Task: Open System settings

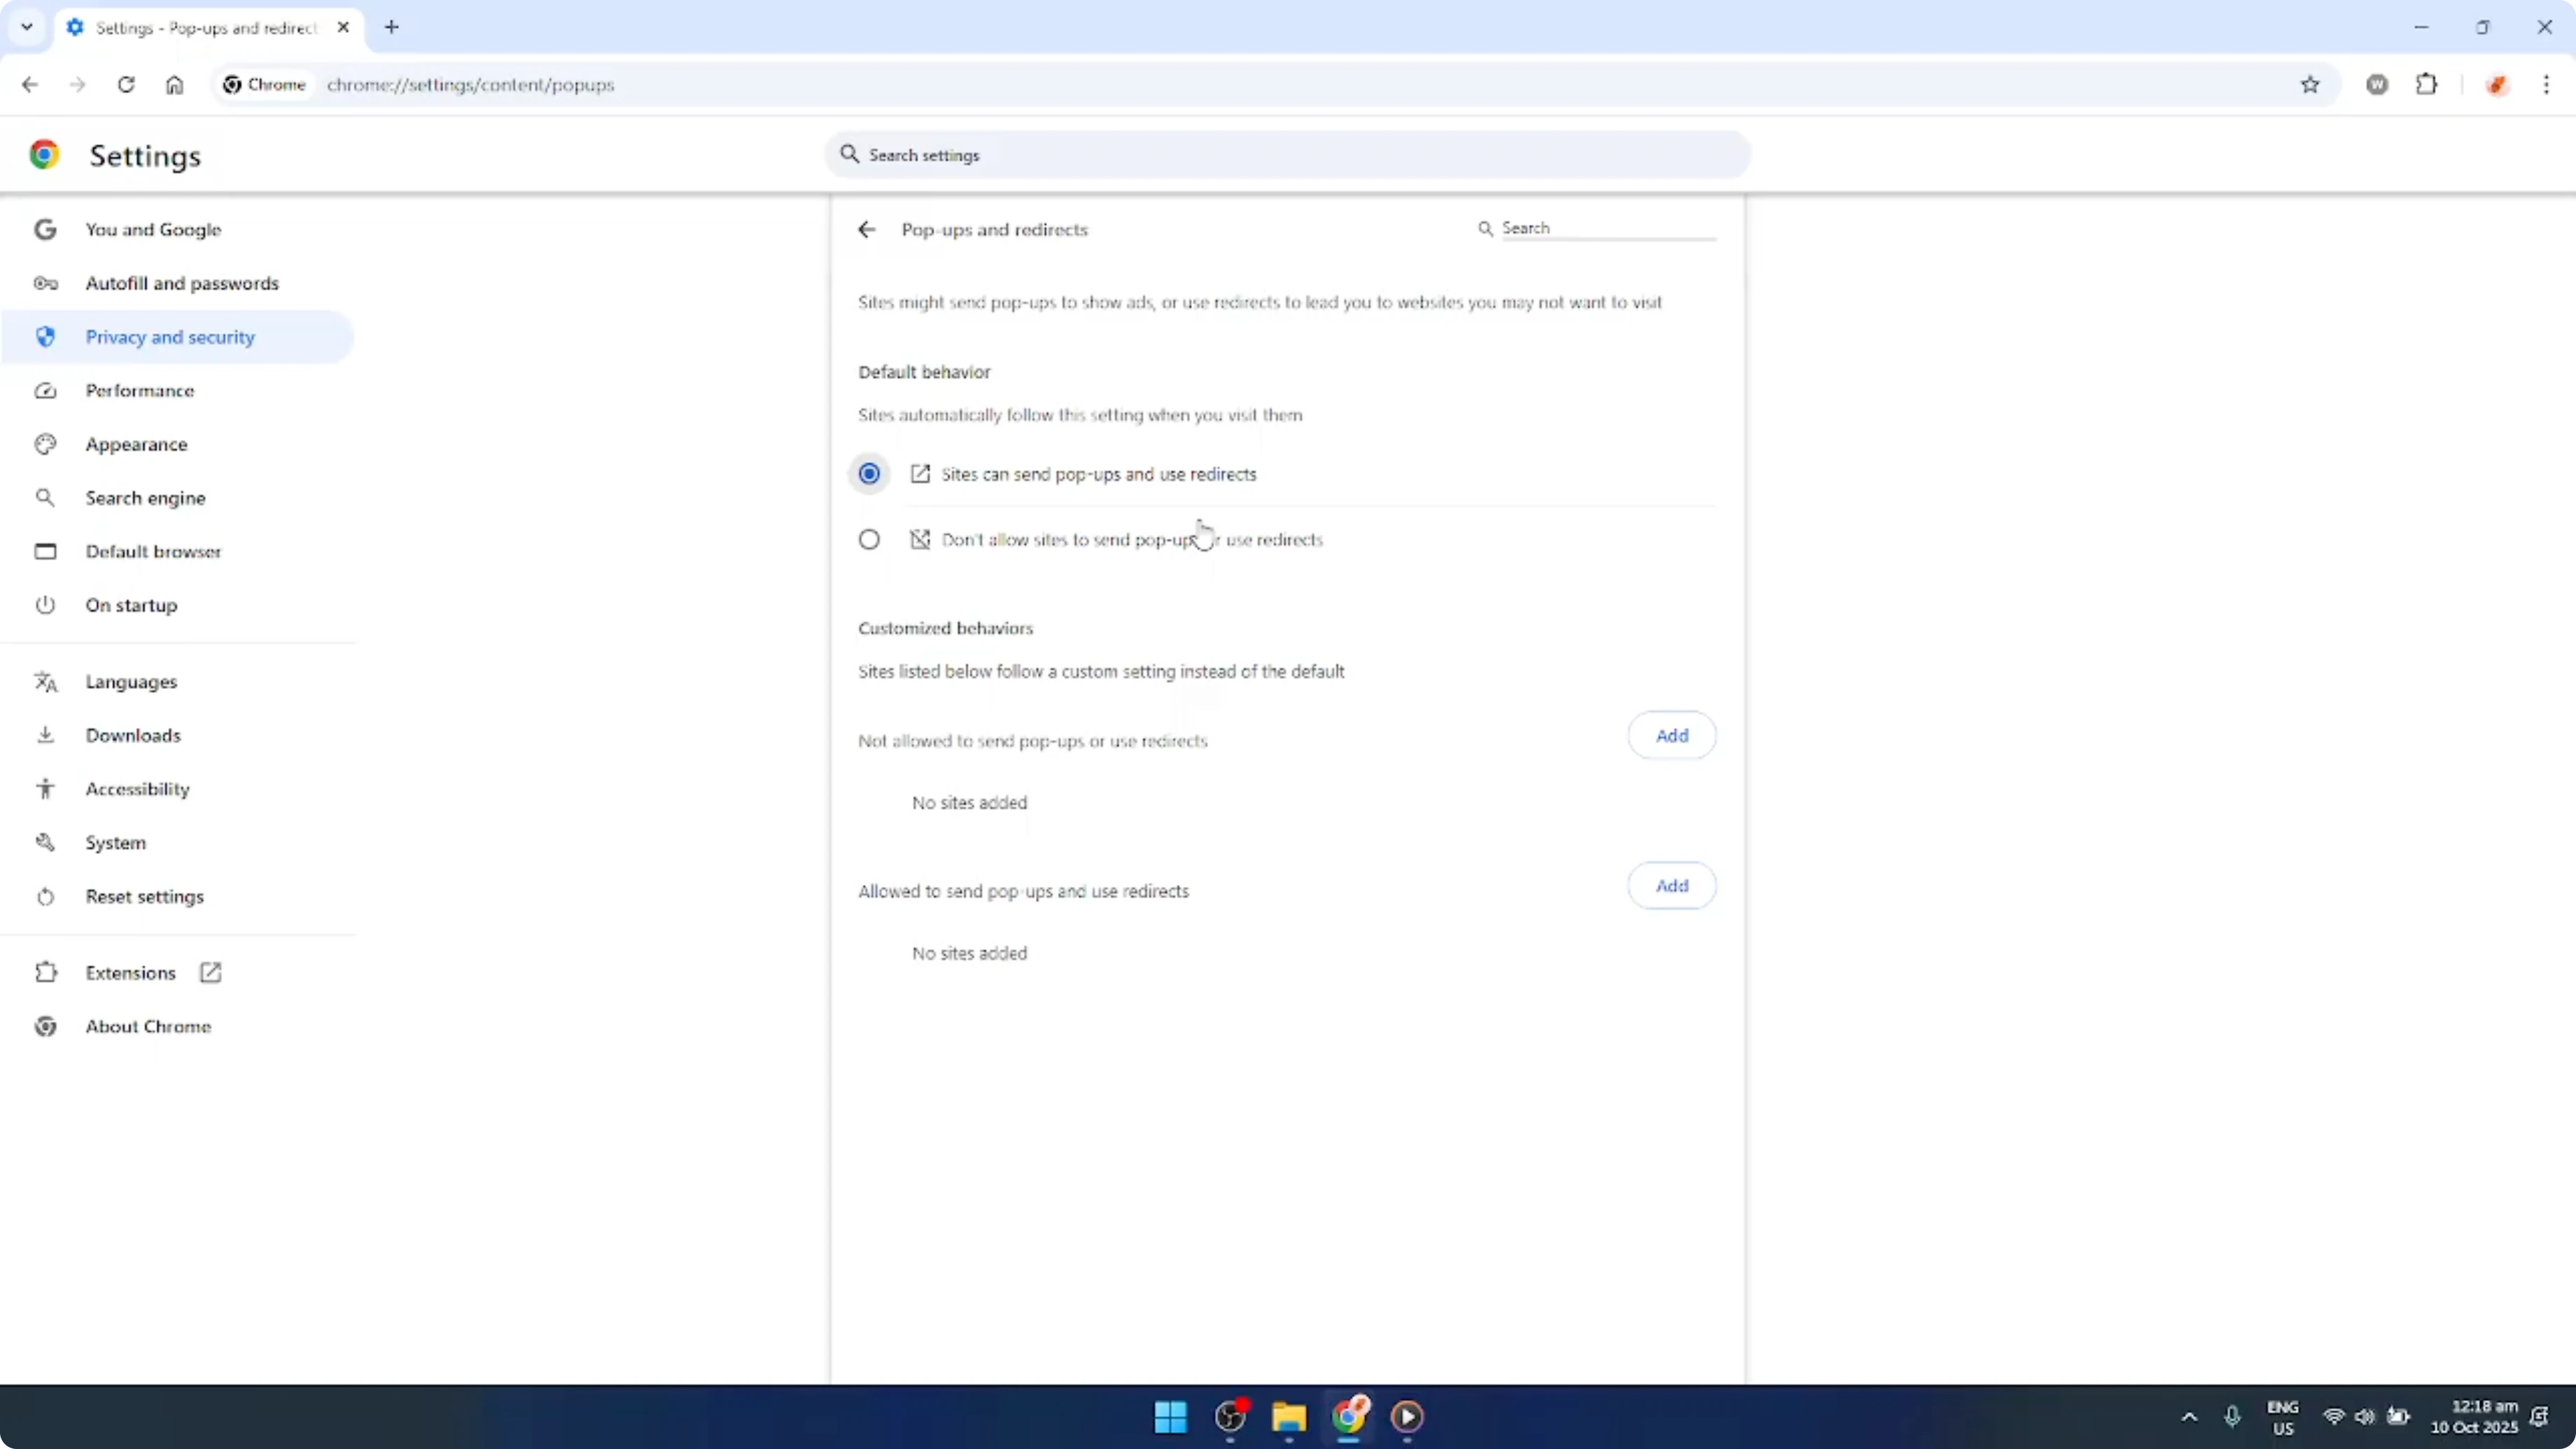Action: click(115, 843)
